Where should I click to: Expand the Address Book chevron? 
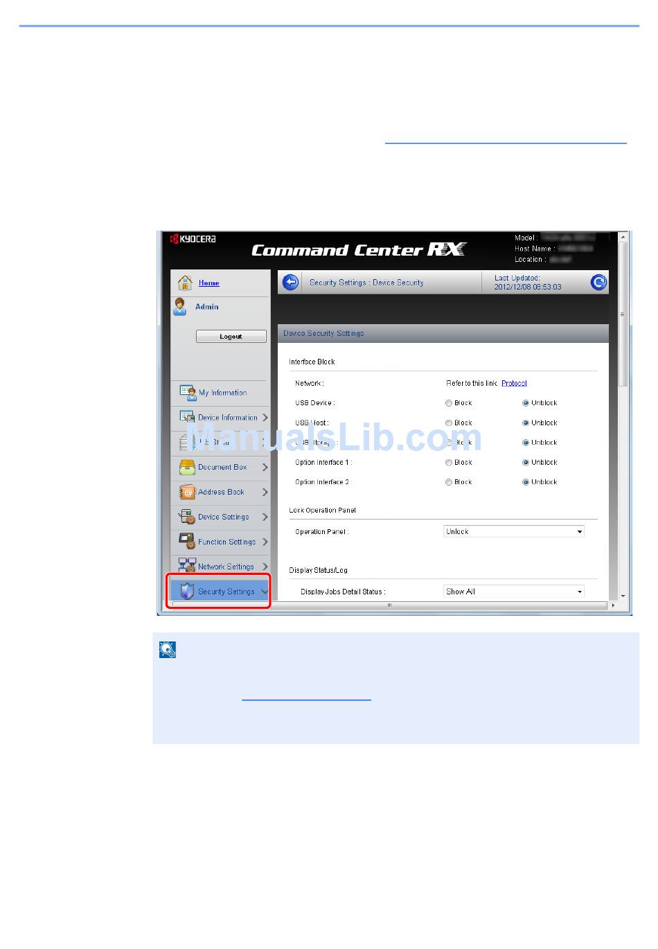click(265, 493)
